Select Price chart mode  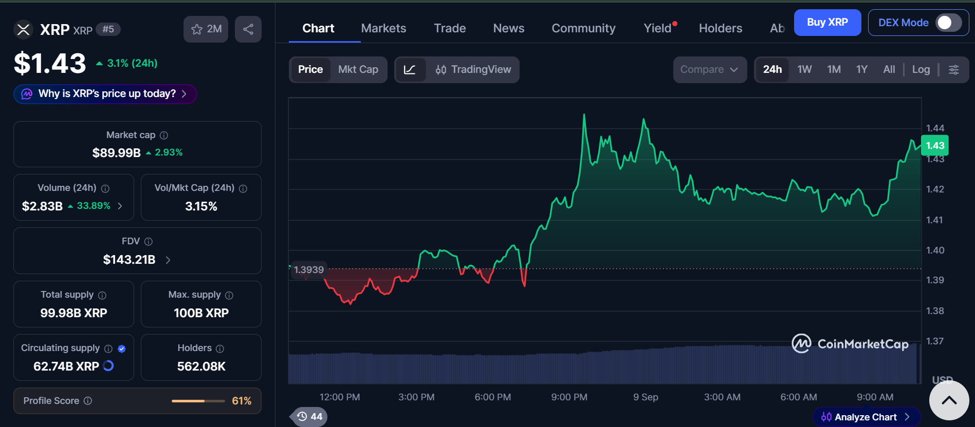click(310, 70)
